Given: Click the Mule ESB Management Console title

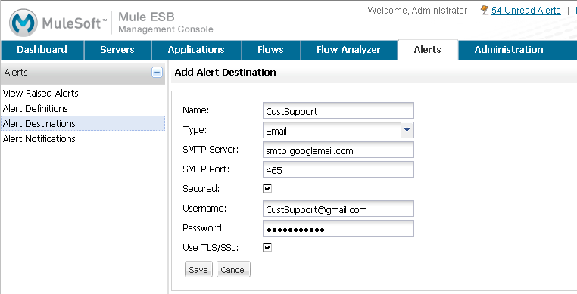Looking at the screenshot, I should [x=166, y=23].
